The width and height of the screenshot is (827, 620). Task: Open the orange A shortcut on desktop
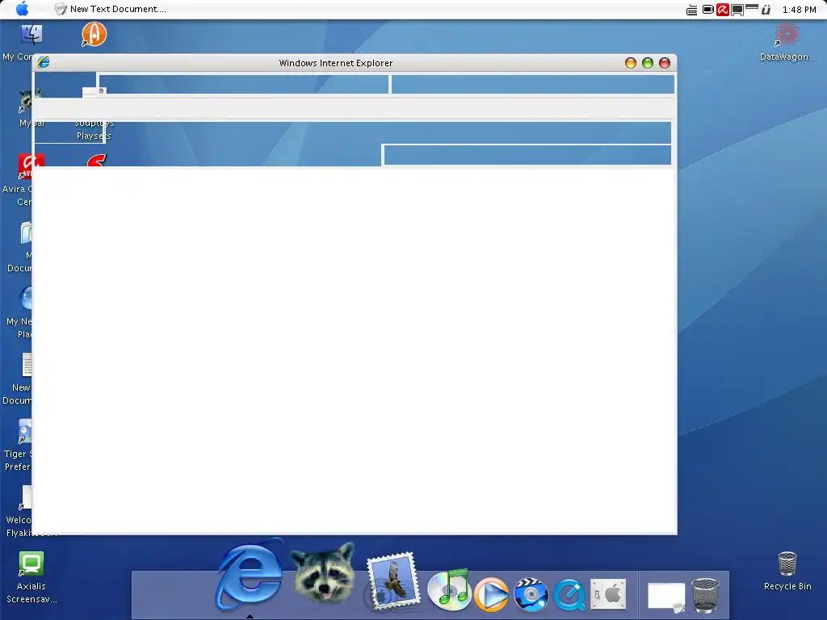click(94, 34)
